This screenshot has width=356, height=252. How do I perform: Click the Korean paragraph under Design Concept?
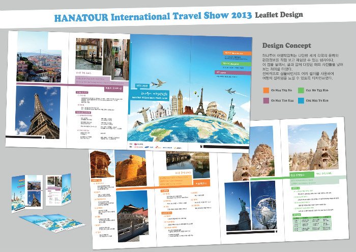coord(303,67)
